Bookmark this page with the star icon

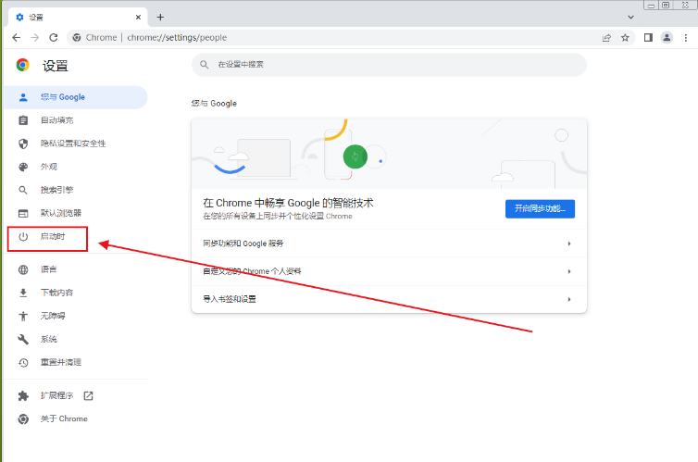pyautogui.click(x=625, y=38)
